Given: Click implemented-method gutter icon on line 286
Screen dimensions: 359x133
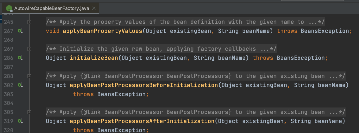Looking at the screenshot, I should (x=20, y=58).
